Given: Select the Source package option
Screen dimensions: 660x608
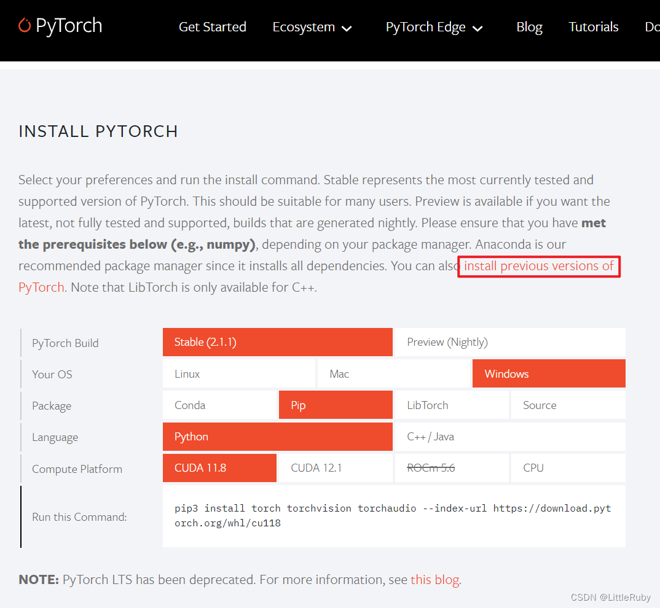Looking at the screenshot, I should [568, 405].
